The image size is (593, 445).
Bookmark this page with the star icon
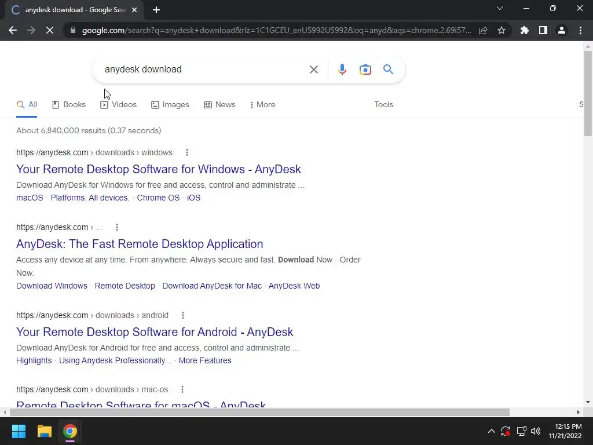click(502, 30)
